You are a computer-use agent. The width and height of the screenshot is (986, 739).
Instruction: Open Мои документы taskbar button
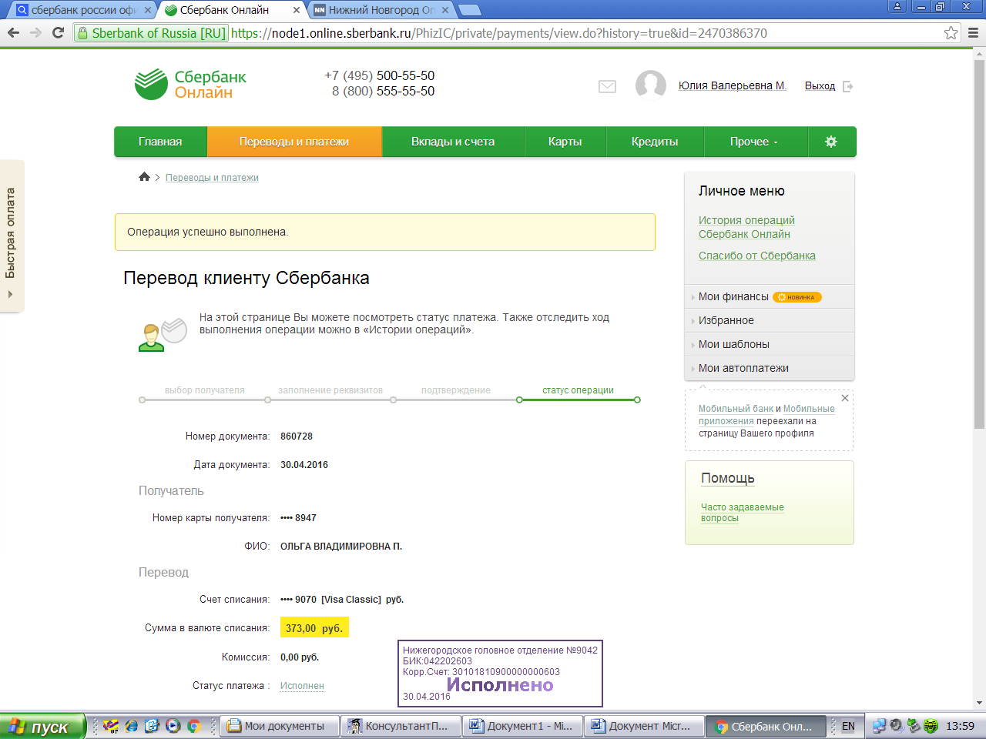point(280,726)
